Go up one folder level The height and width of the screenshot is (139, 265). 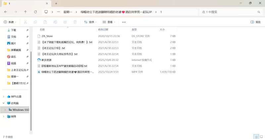26,12
